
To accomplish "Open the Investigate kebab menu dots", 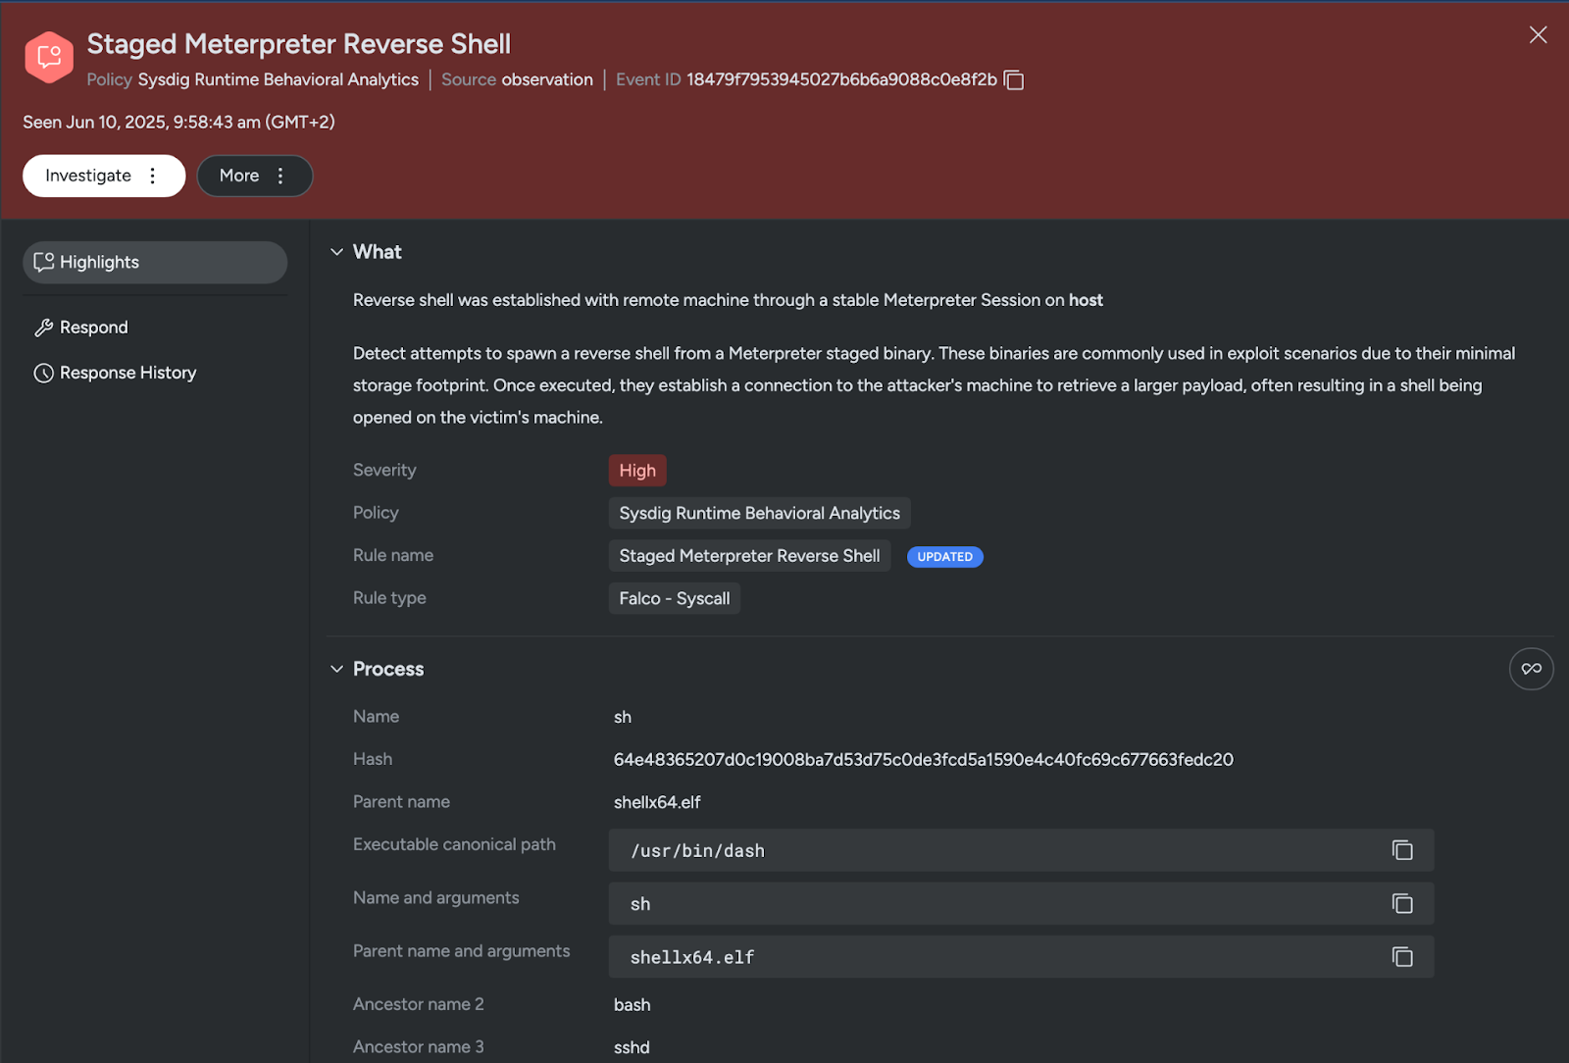I will [x=152, y=176].
